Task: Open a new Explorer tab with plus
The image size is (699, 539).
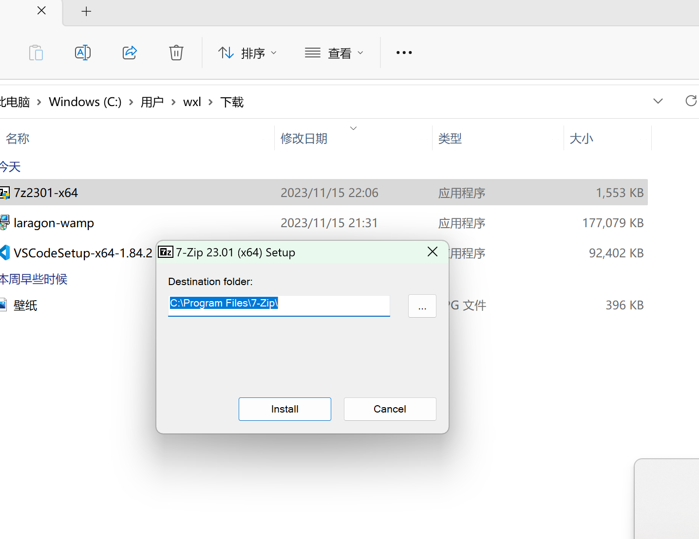Action: pyautogui.click(x=86, y=11)
